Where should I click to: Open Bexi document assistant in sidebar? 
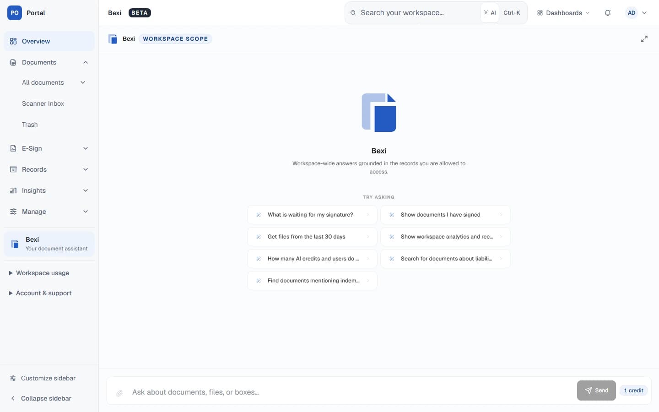click(49, 244)
